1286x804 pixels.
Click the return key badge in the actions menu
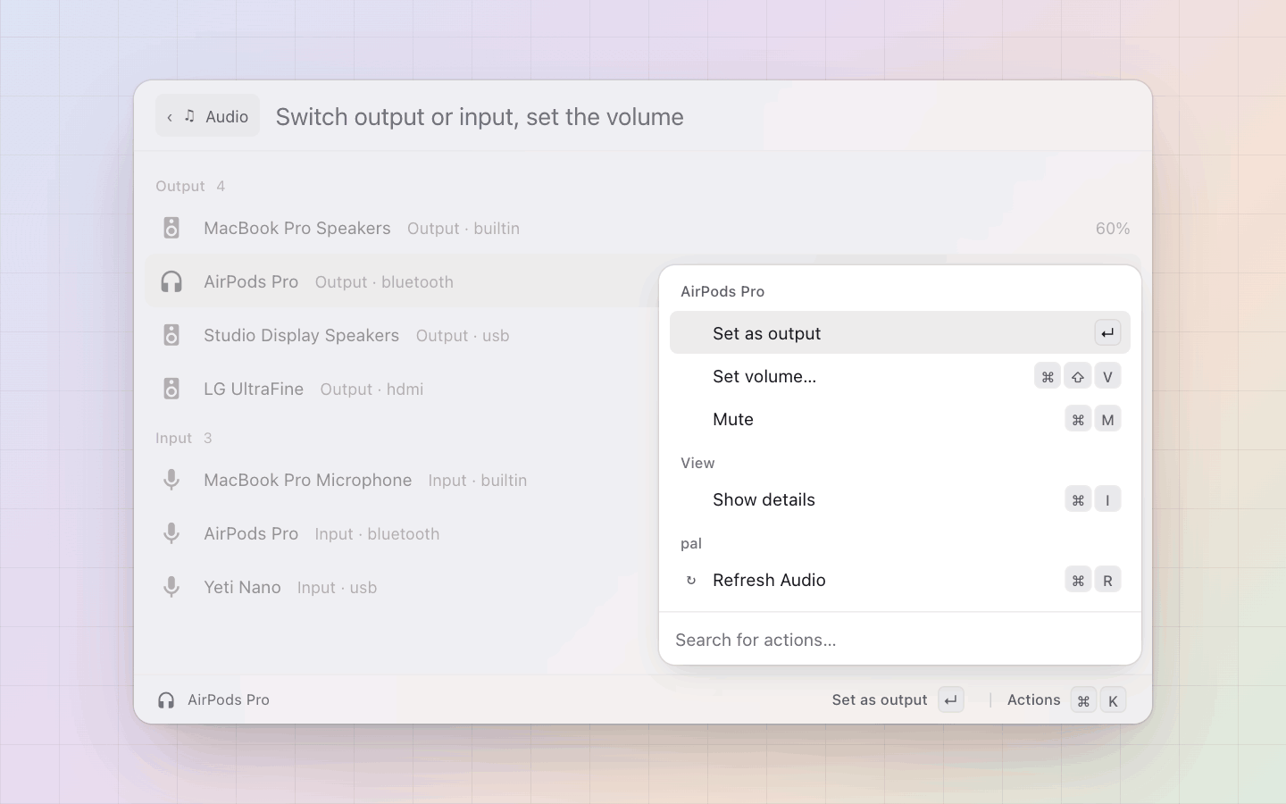1107,333
